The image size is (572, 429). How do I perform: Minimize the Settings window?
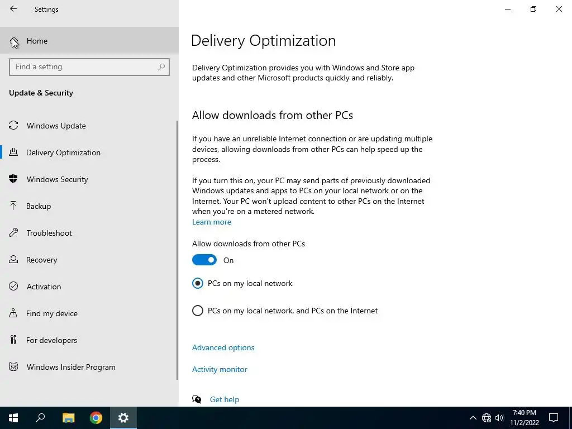[507, 9]
